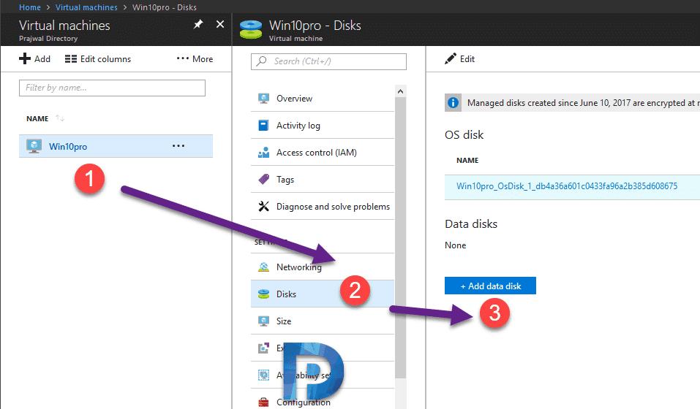The width and height of the screenshot is (700, 409).
Task: Click the Data disks None text
Action: [x=455, y=245]
